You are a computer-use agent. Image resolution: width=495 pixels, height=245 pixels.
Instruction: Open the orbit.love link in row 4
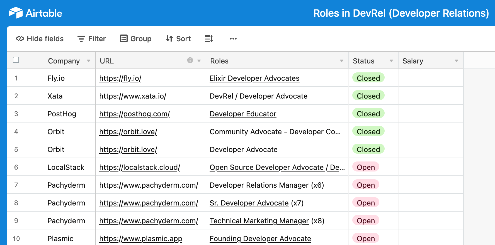click(128, 132)
